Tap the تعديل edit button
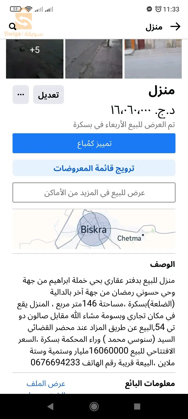The width and height of the screenshot is (188, 419). [x=49, y=95]
